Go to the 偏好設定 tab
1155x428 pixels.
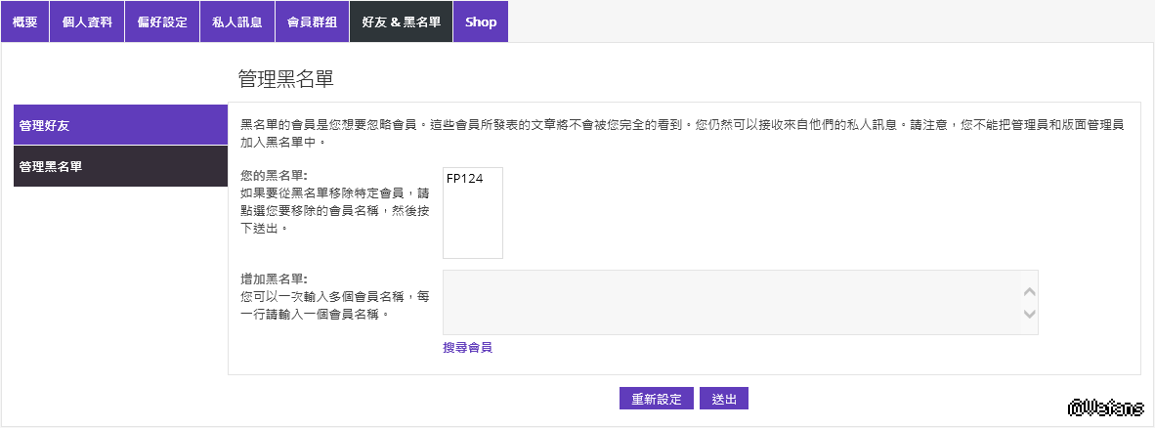pyautogui.click(x=162, y=21)
